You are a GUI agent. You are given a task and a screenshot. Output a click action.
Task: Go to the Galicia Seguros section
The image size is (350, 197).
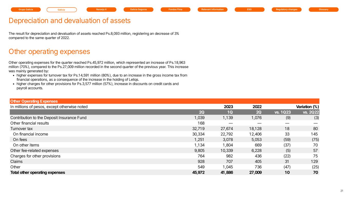[x=138, y=9]
